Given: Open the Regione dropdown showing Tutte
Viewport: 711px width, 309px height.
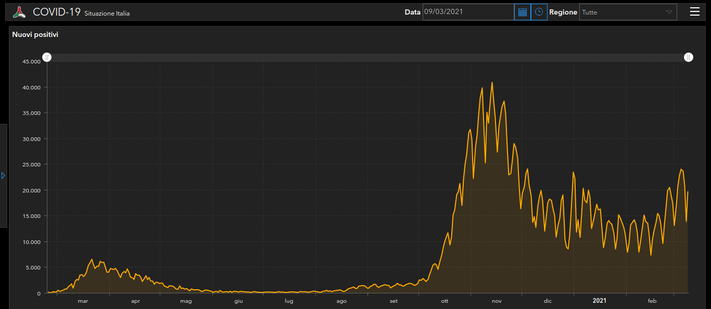Looking at the screenshot, I should pos(628,12).
